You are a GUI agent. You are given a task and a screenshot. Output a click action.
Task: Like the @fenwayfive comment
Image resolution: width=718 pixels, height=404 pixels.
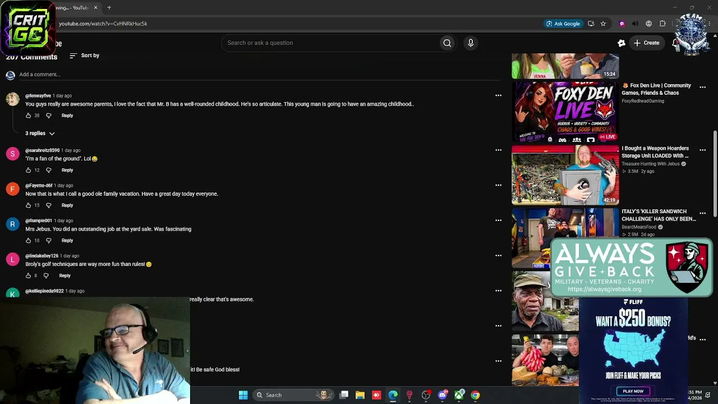28,116
